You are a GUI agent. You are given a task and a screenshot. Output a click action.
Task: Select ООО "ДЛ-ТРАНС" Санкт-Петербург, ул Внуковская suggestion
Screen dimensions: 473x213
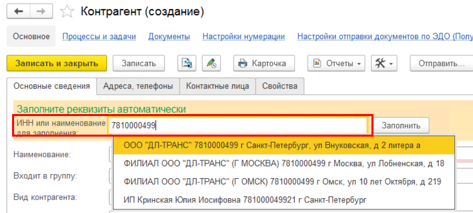click(x=284, y=146)
